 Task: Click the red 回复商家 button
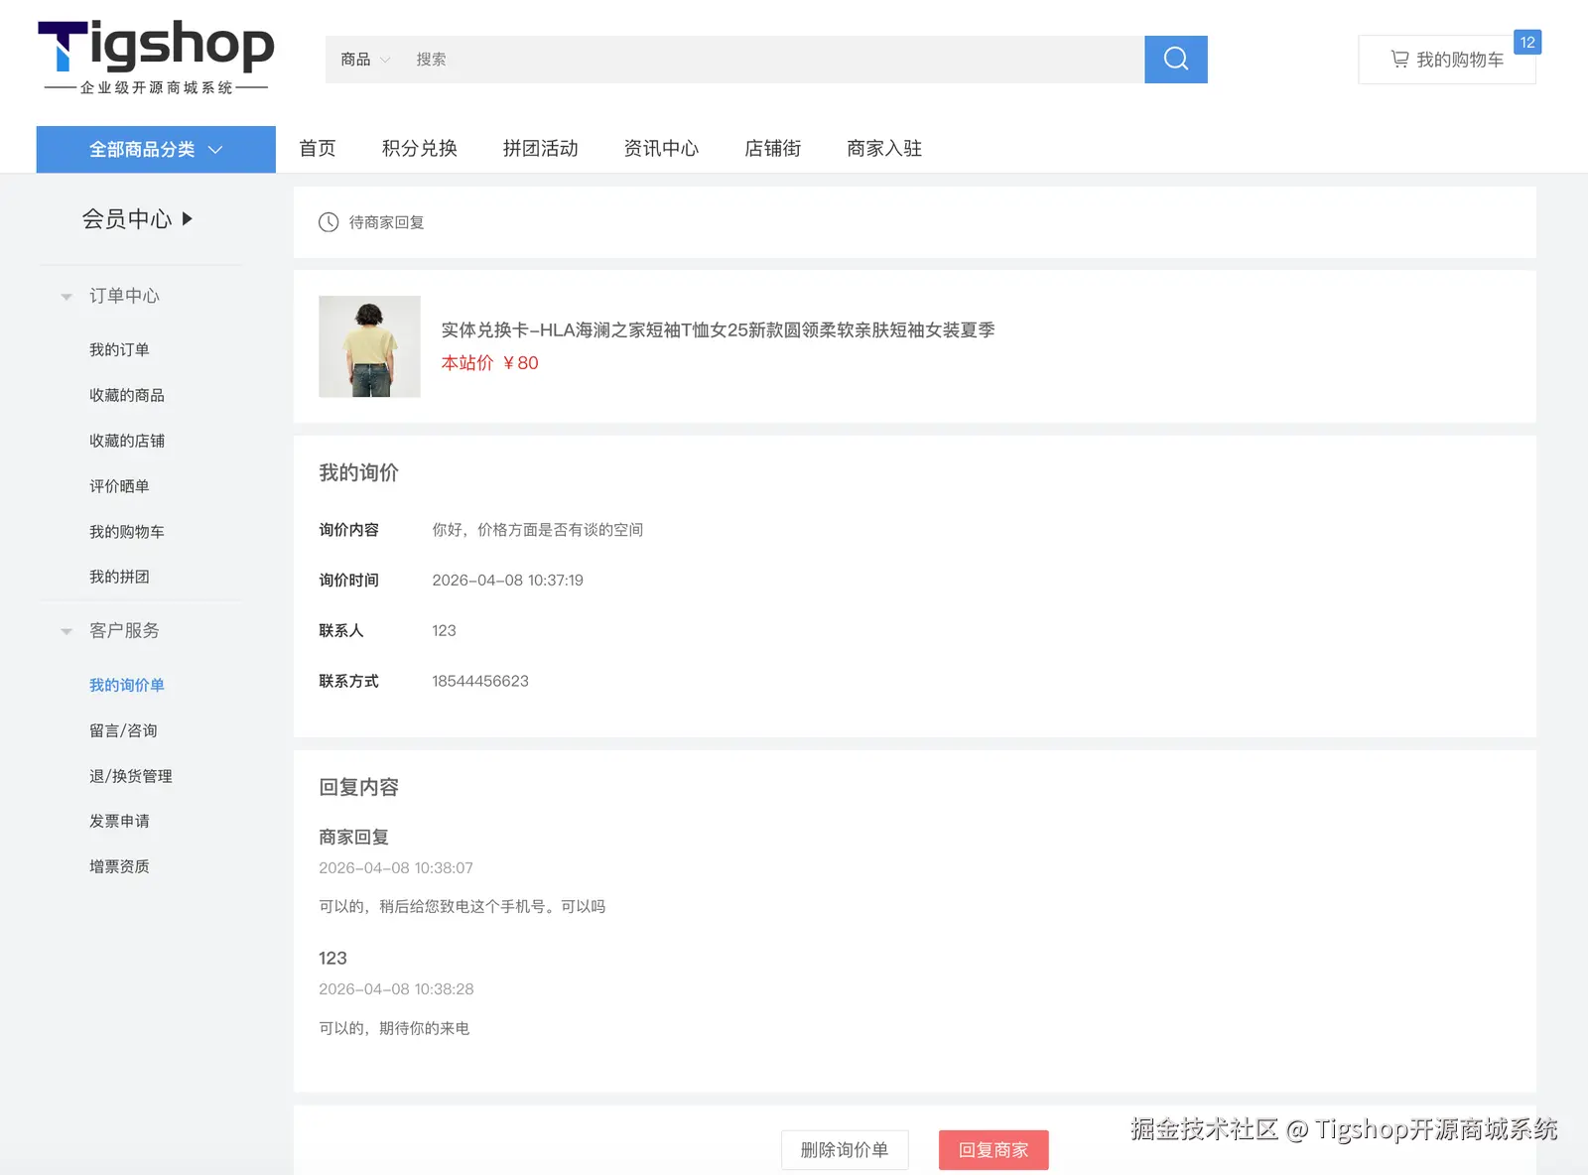click(993, 1149)
